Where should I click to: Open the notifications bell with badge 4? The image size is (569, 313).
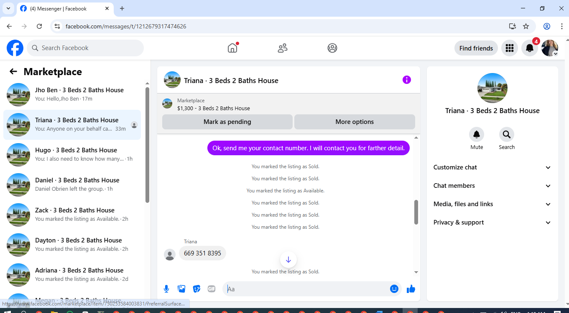coord(530,48)
